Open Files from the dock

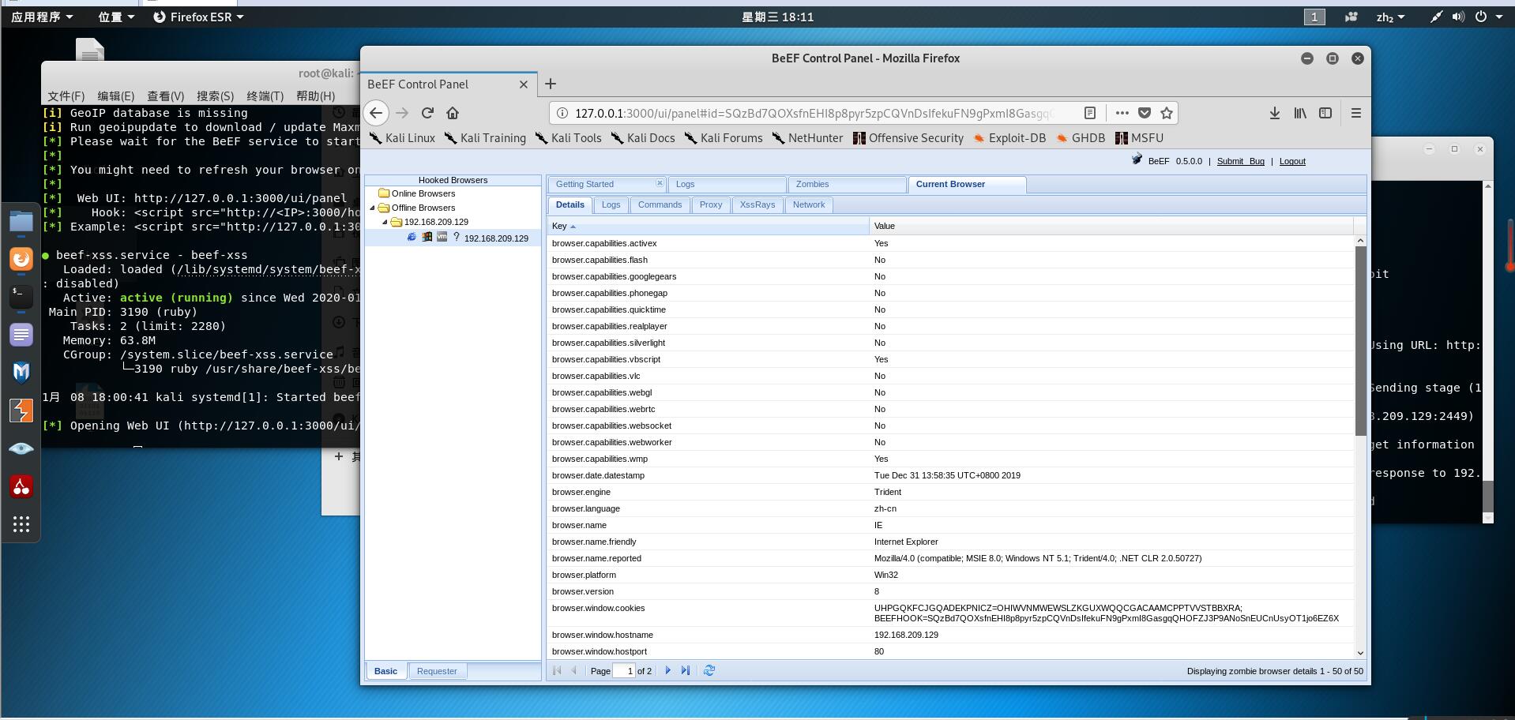pyautogui.click(x=21, y=222)
